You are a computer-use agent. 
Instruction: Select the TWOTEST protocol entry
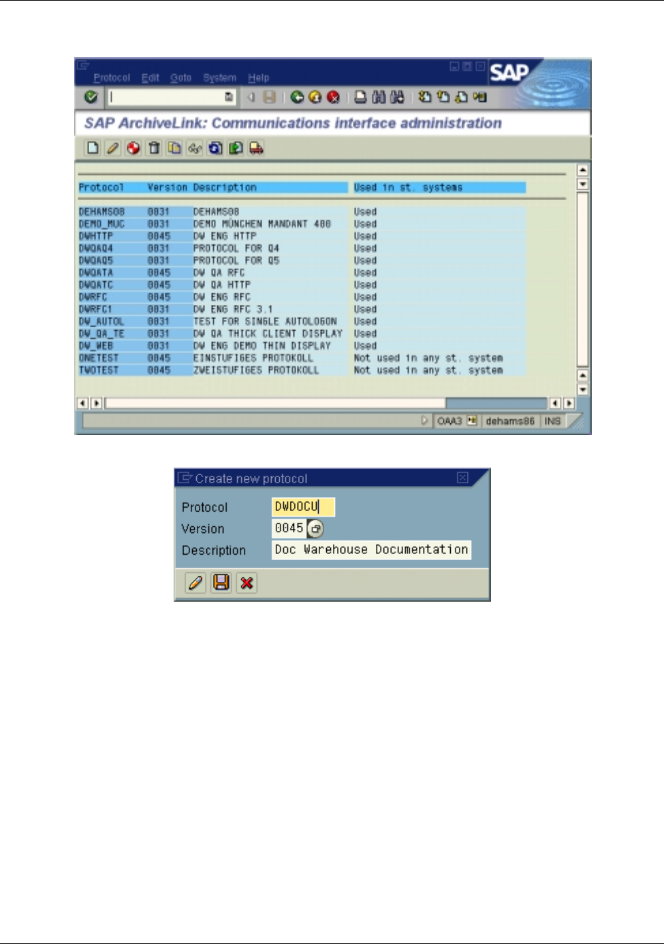[x=99, y=370]
